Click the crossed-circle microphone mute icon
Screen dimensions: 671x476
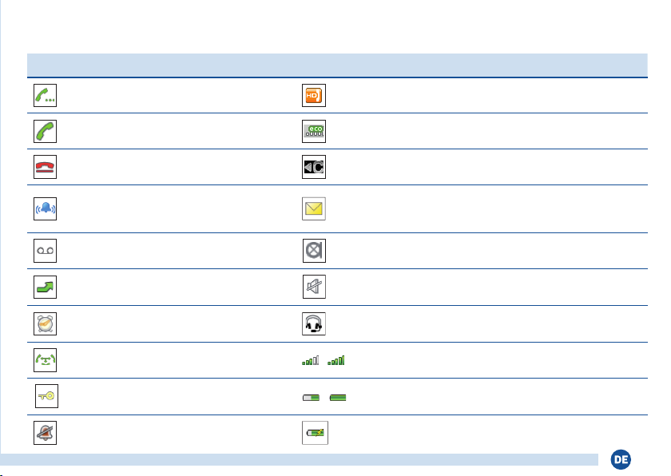point(314,251)
